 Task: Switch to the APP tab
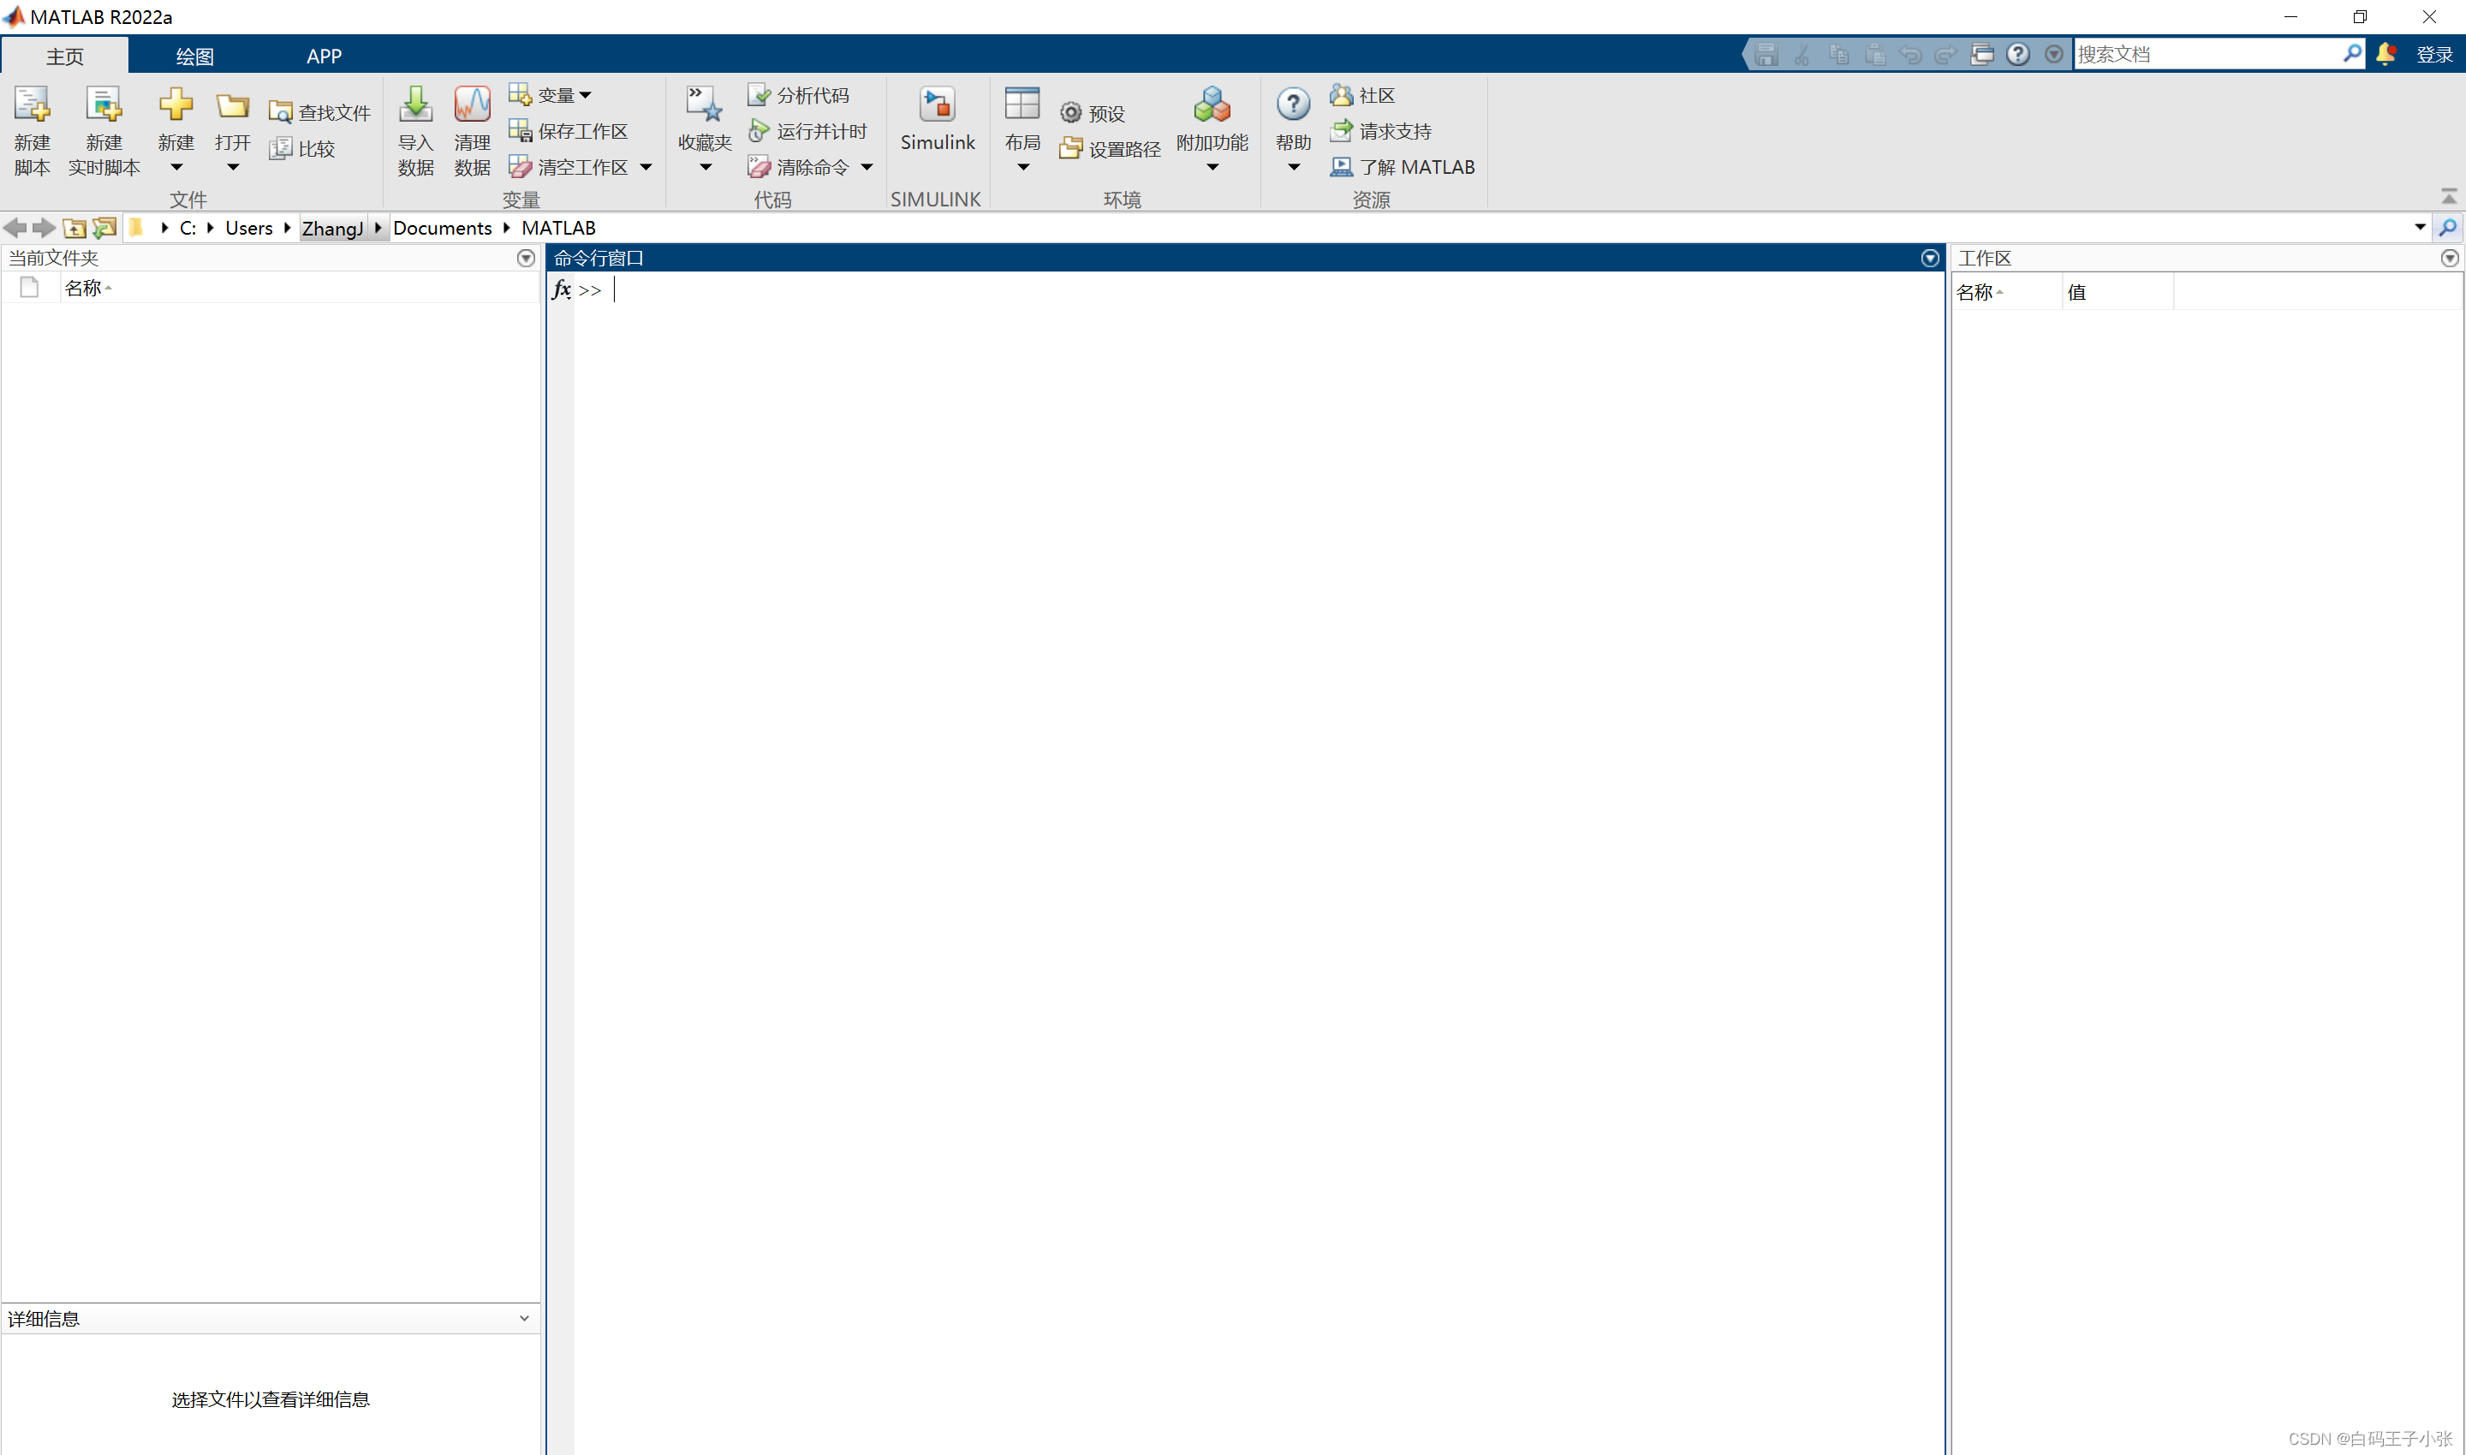[x=324, y=56]
